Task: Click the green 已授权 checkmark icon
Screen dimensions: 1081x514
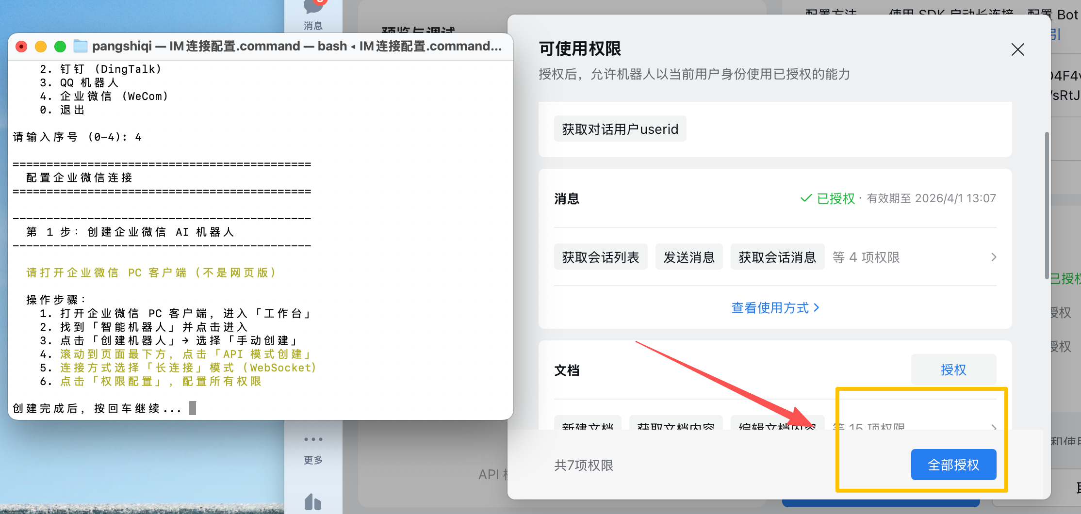Action: click(x=806, y=198)
